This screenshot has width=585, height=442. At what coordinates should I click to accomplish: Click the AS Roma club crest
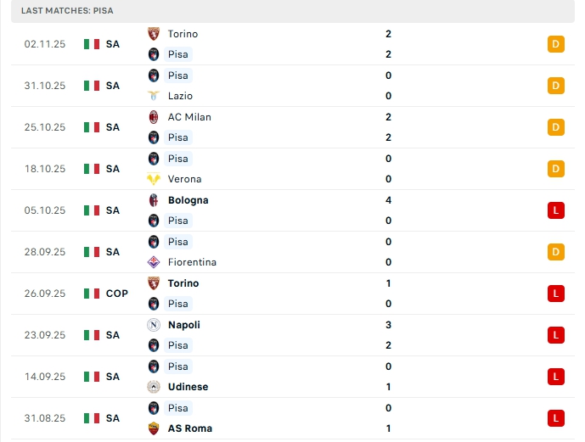point(154,428)
